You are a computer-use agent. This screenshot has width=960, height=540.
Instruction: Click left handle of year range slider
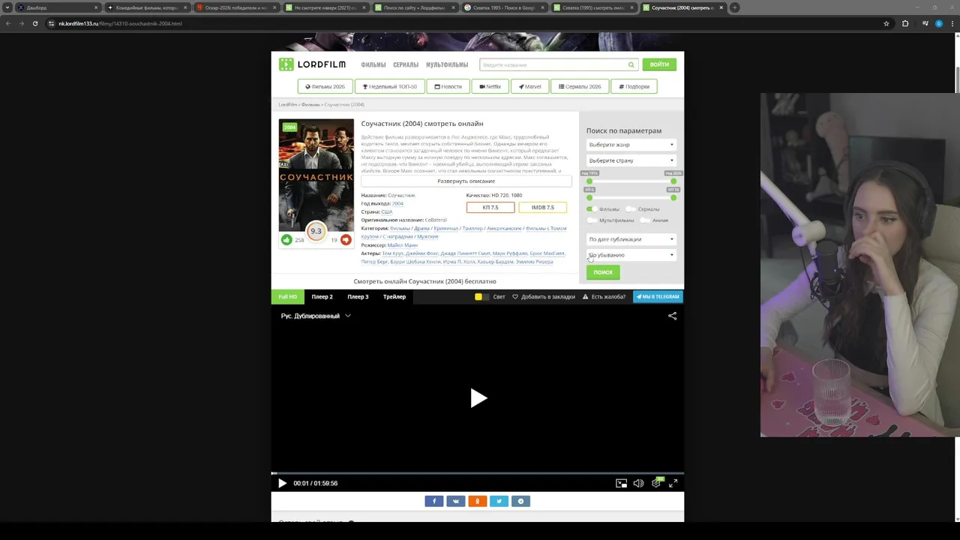coord(589,181)
